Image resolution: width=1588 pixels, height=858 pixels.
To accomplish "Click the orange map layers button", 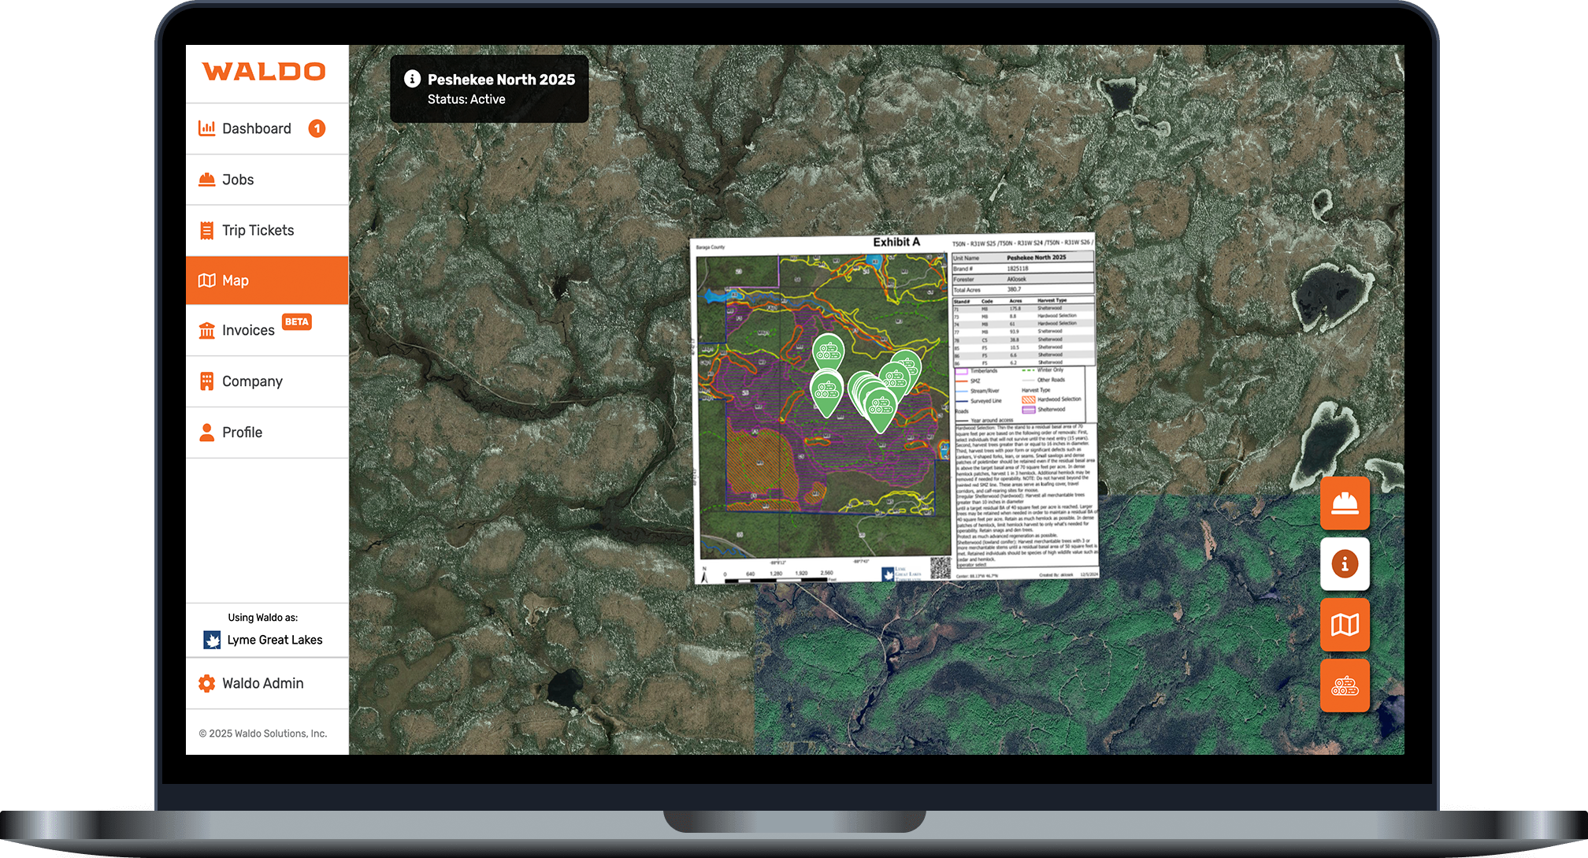I will (1345, 625).
